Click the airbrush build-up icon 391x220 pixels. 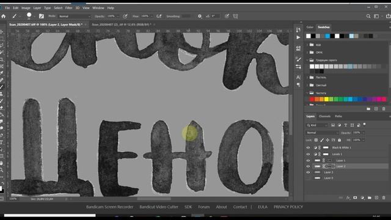click(x=159, y=16)
